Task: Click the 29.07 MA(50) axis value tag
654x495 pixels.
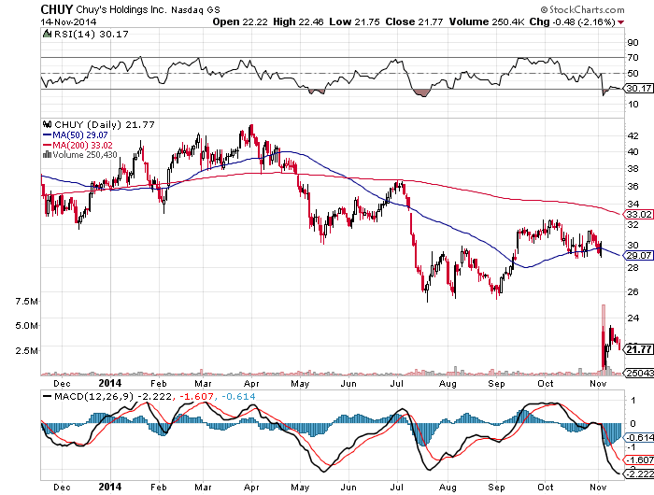Action: [x=638, y=255]
